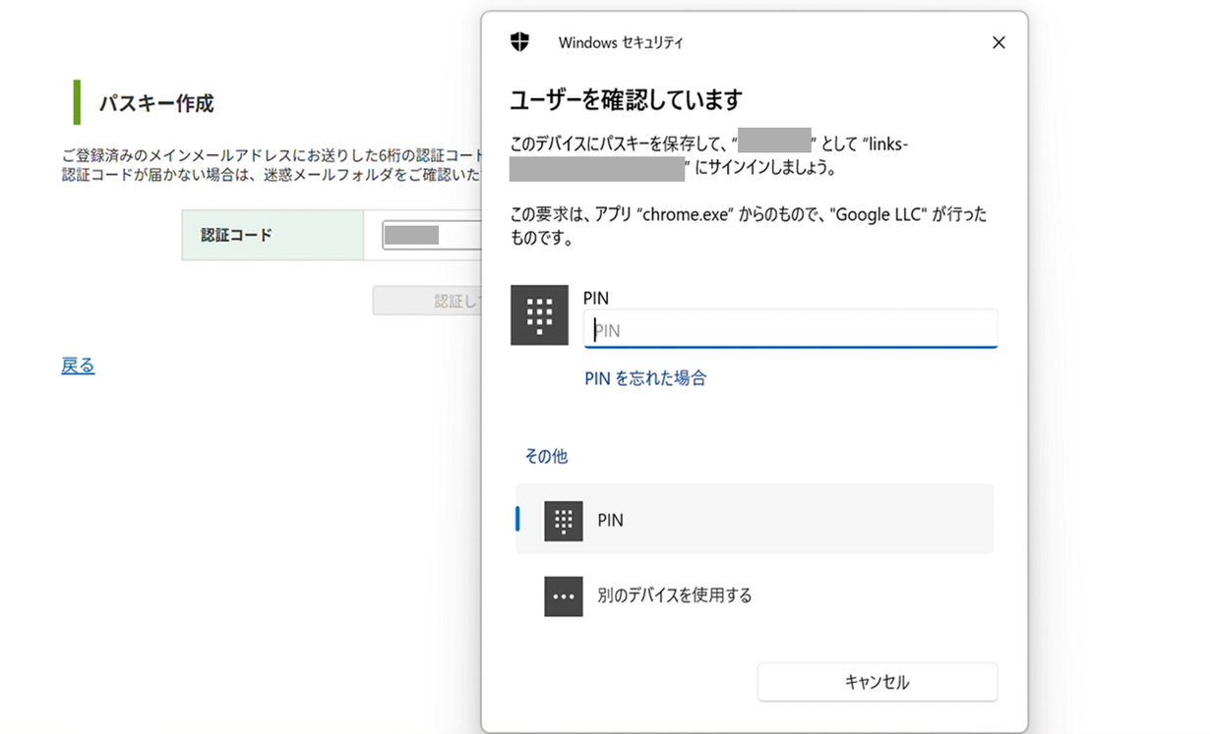Click the large PIN keypad icon beside input

[539, 315]
